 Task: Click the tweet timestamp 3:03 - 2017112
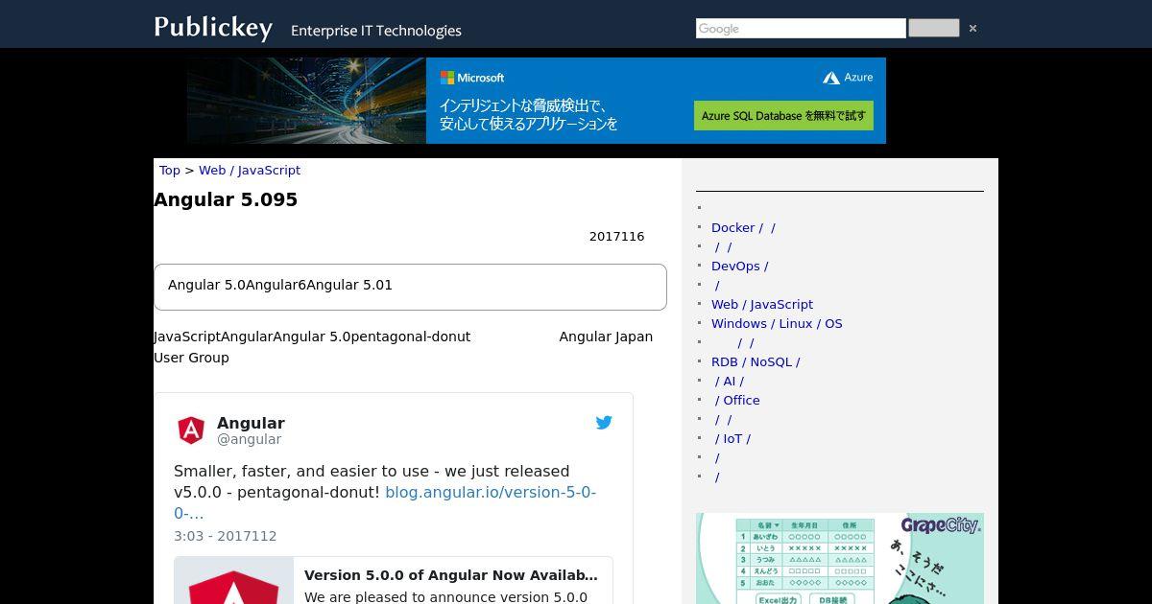click(225, 536)
